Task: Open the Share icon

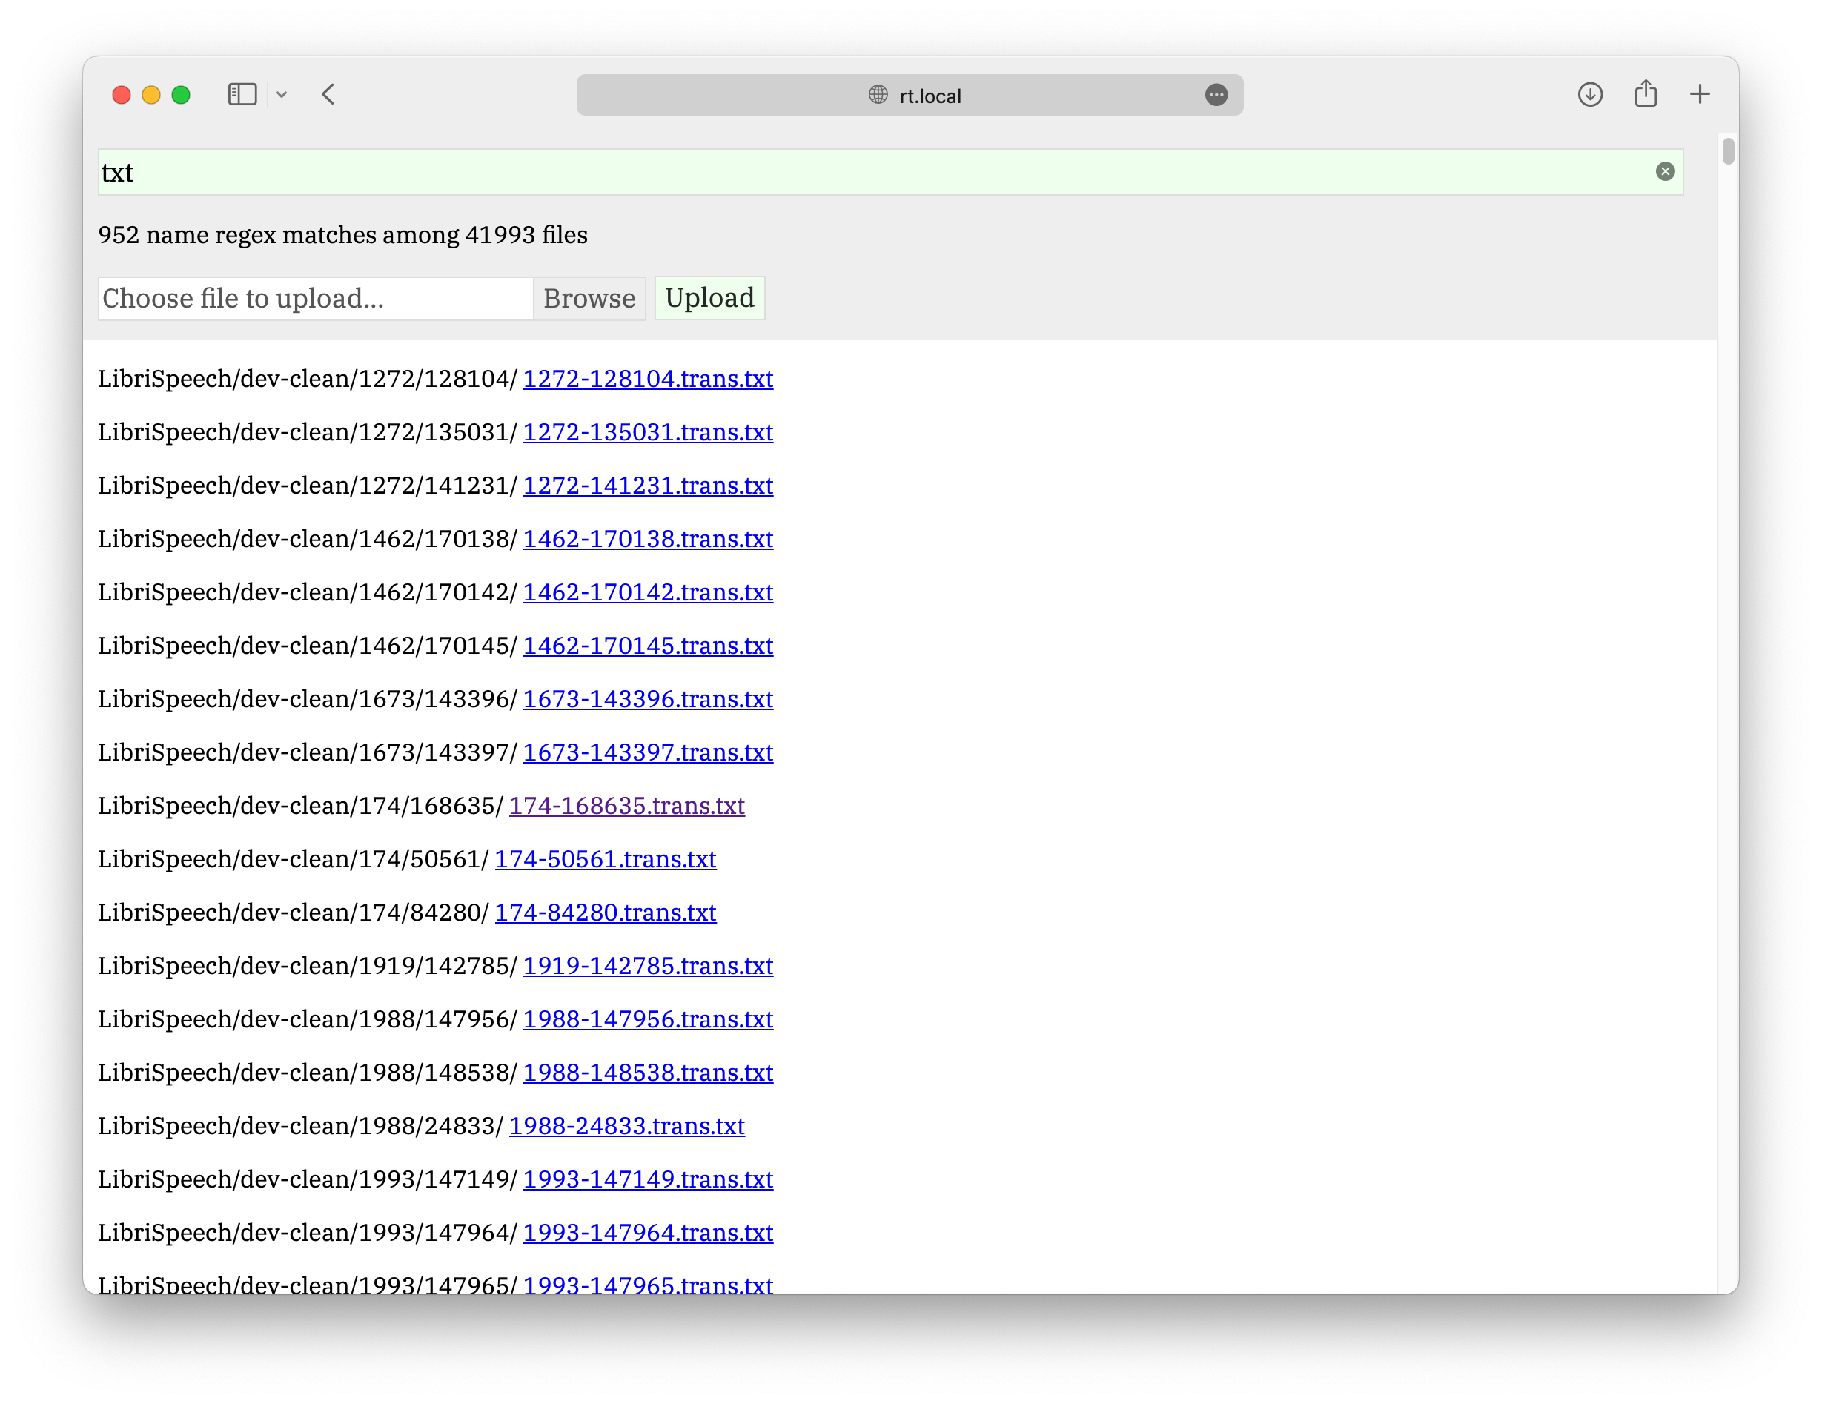Action: click(x=1645, y=93)
